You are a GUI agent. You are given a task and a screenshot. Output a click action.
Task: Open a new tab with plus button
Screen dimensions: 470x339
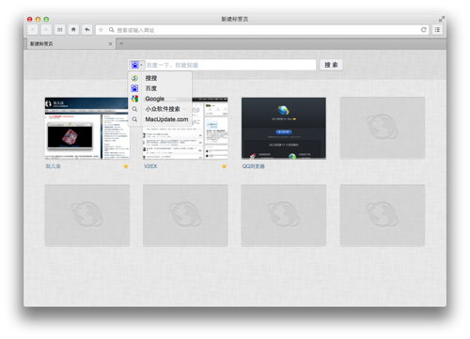pyautogui.click(x=121, y=43)
